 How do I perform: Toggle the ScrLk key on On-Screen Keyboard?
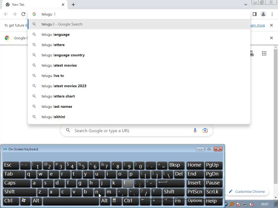click(x=213, y=193)
